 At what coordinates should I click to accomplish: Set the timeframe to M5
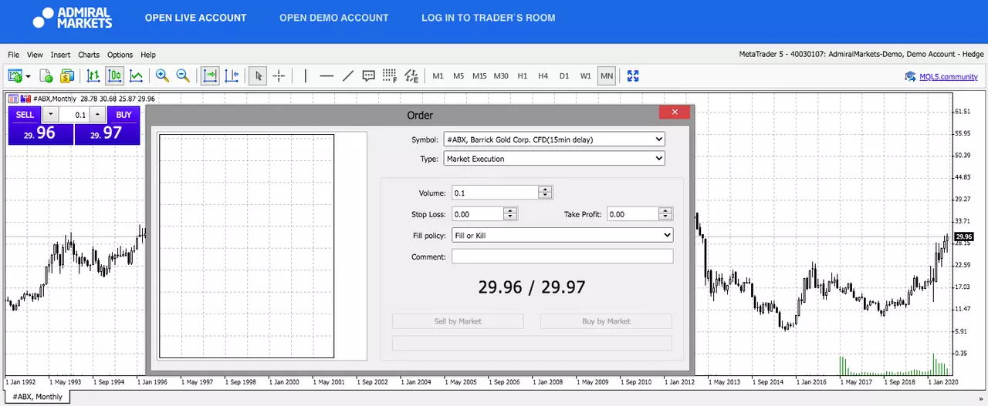pyautogui.click(x=458, y=76)
